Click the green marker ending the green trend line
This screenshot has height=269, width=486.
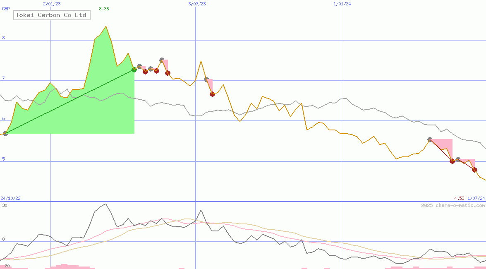[134, 70]
